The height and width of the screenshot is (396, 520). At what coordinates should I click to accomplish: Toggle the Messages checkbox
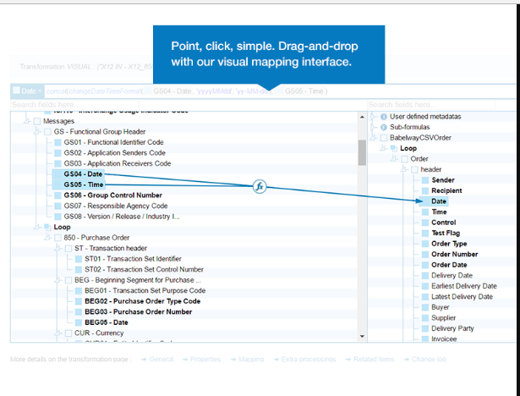tap(37, 121)
